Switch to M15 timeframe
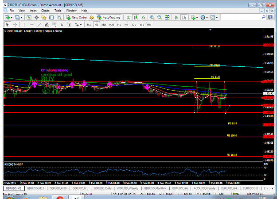Image resolution: width=277 pixels, height=199 pixels. [x=104, y=25]
